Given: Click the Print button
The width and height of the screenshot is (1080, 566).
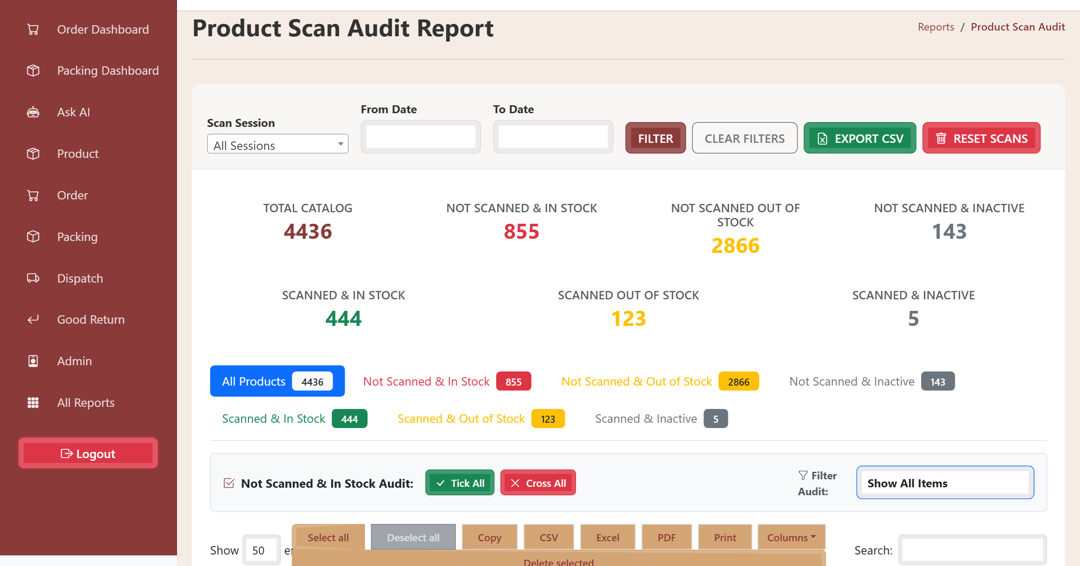Looking at the screenshot, I should pos(725,537).
